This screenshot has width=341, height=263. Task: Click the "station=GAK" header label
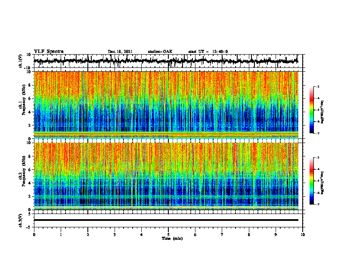160,52
